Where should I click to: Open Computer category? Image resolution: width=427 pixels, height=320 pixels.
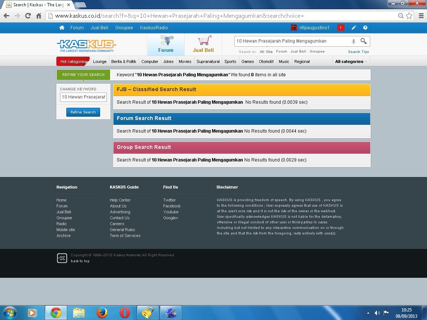click(150, 61)
